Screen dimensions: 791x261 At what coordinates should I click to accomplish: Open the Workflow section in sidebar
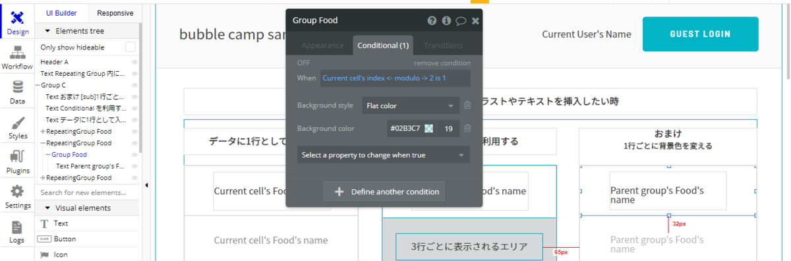pos(17,57)
